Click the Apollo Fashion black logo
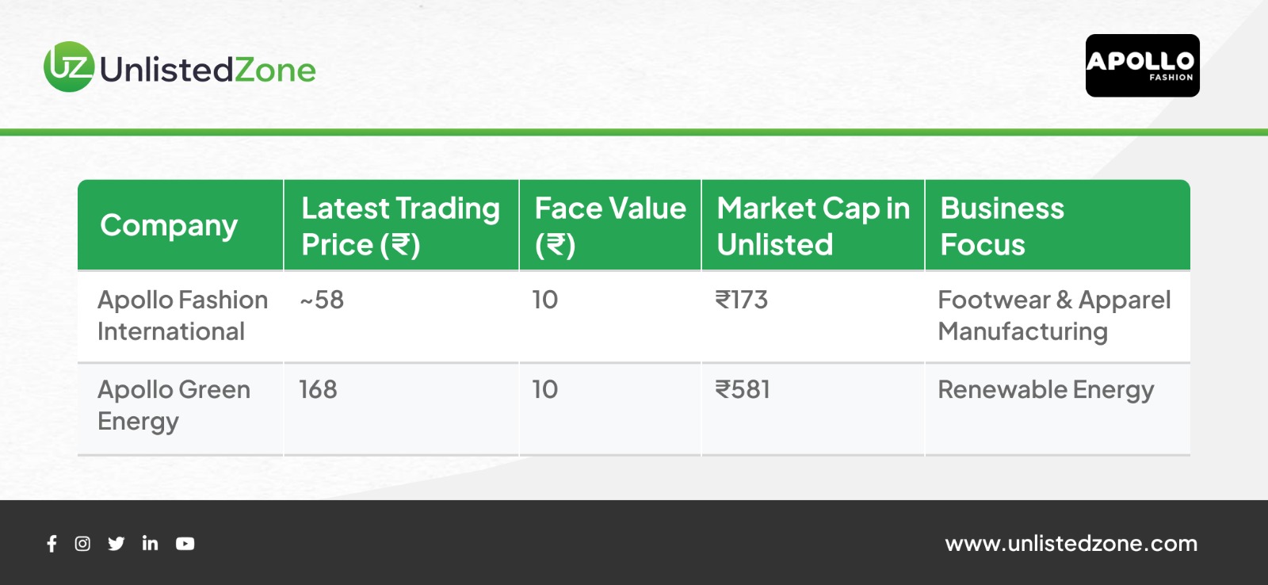 (x=1142, y=66)
